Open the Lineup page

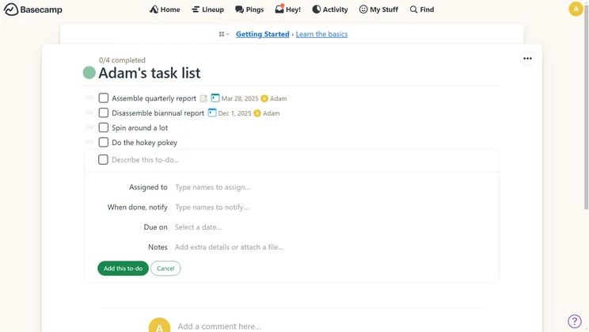[x=207, y=10]
